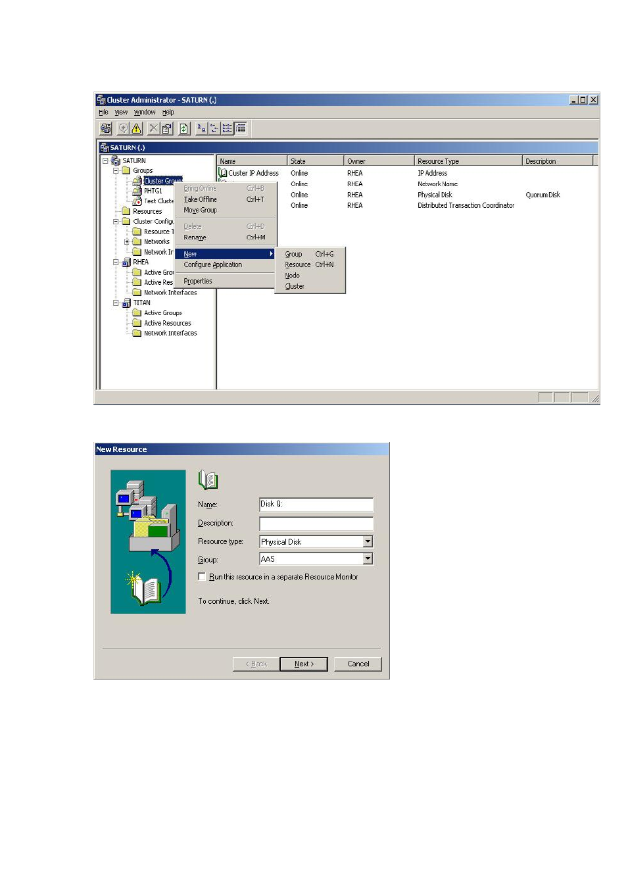Choose Cluster in the New submenu
The width and height of the screenshot is (628, 888).
pyautogui.click(x=310, y=286)
